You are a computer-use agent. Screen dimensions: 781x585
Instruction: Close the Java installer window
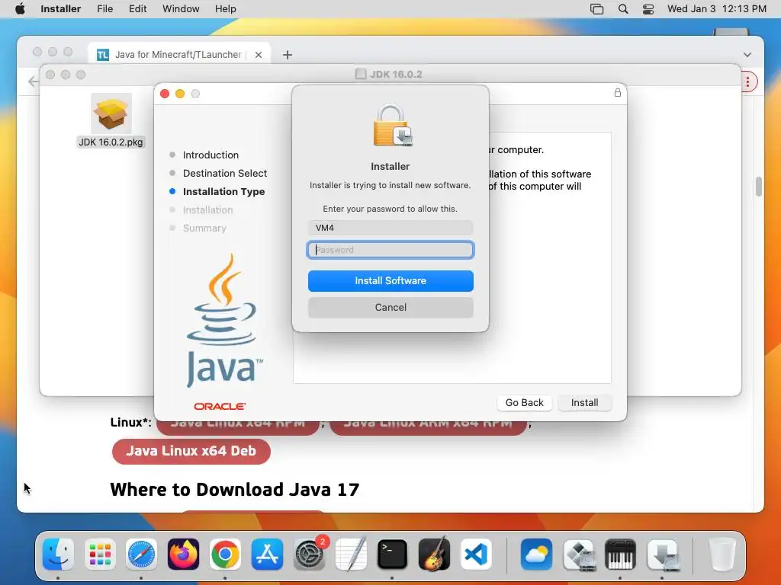[x=165, y=94]
